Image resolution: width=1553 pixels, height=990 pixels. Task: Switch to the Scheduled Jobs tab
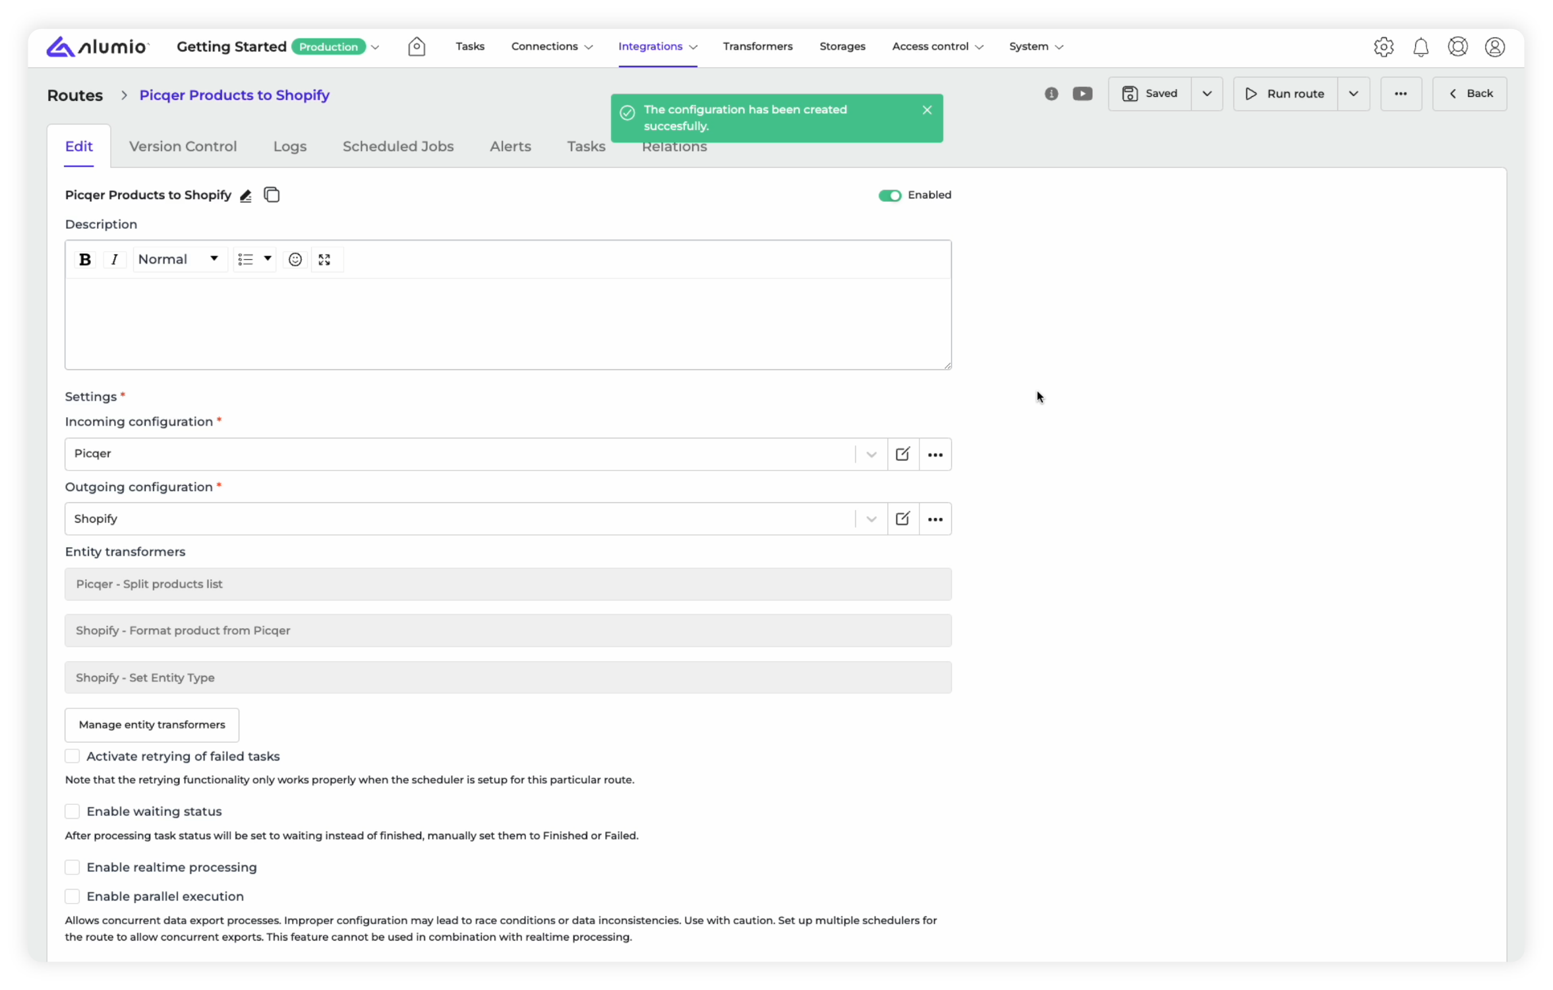[397, 146]
